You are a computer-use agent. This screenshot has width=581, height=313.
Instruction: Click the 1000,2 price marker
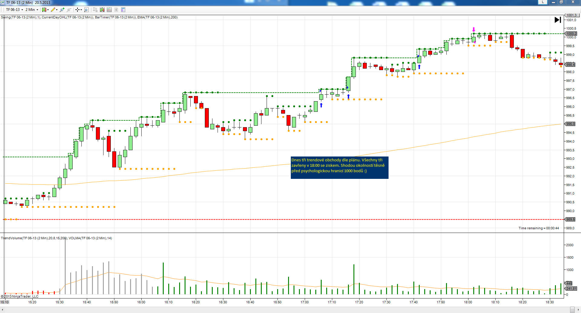pos(571,34)
